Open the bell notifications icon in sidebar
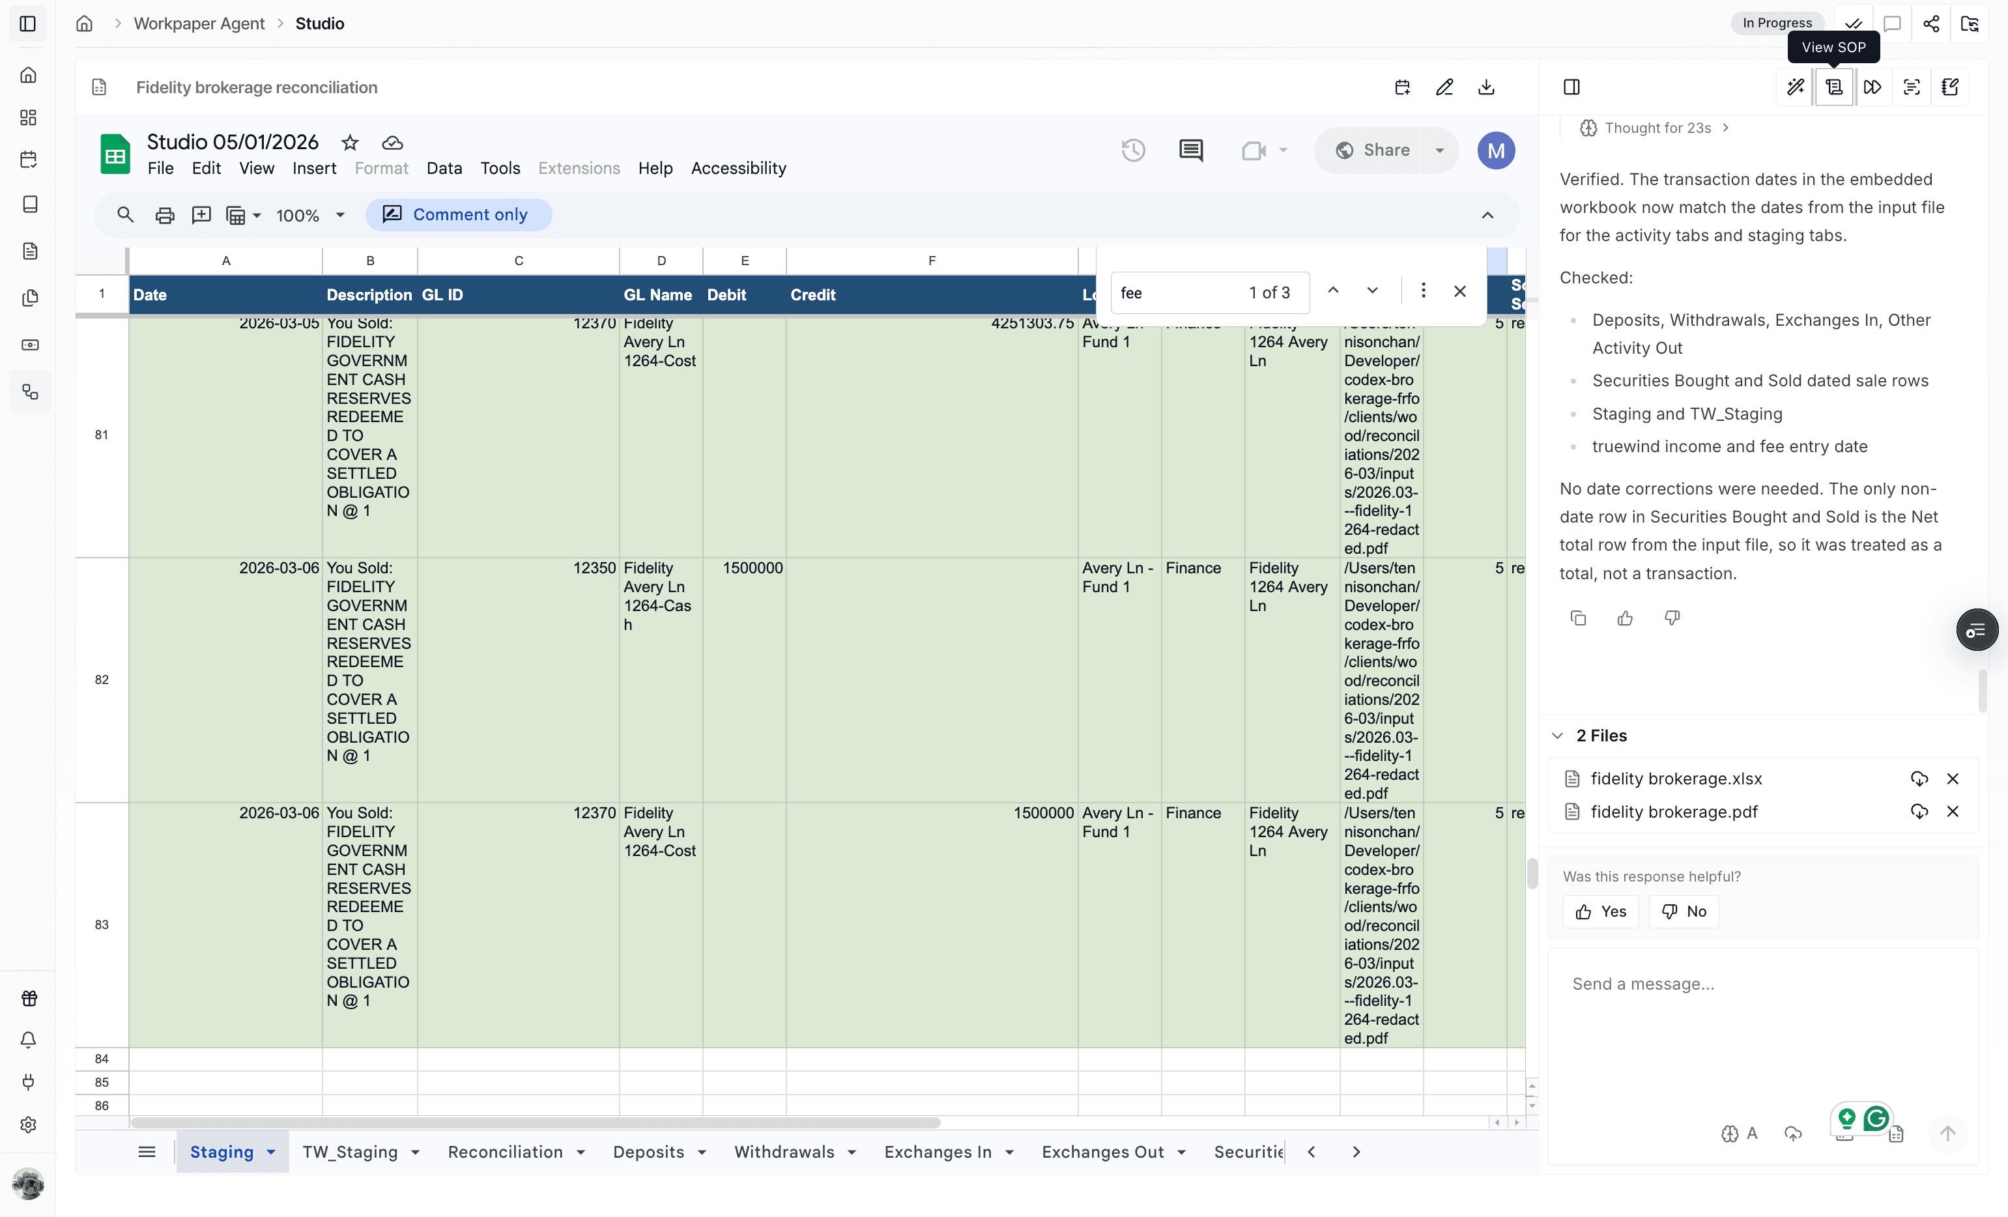The height and width of the screenshot is (1217, 2008). 29,1040
